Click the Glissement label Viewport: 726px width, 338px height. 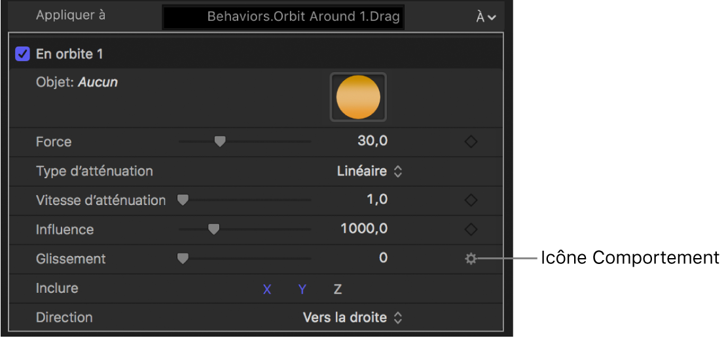click(71, 259)
